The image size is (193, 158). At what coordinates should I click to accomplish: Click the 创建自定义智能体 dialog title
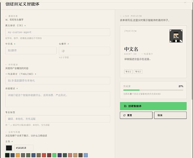click(22, 4)
